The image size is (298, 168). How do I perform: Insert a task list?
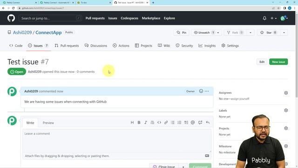pos(186,122)
